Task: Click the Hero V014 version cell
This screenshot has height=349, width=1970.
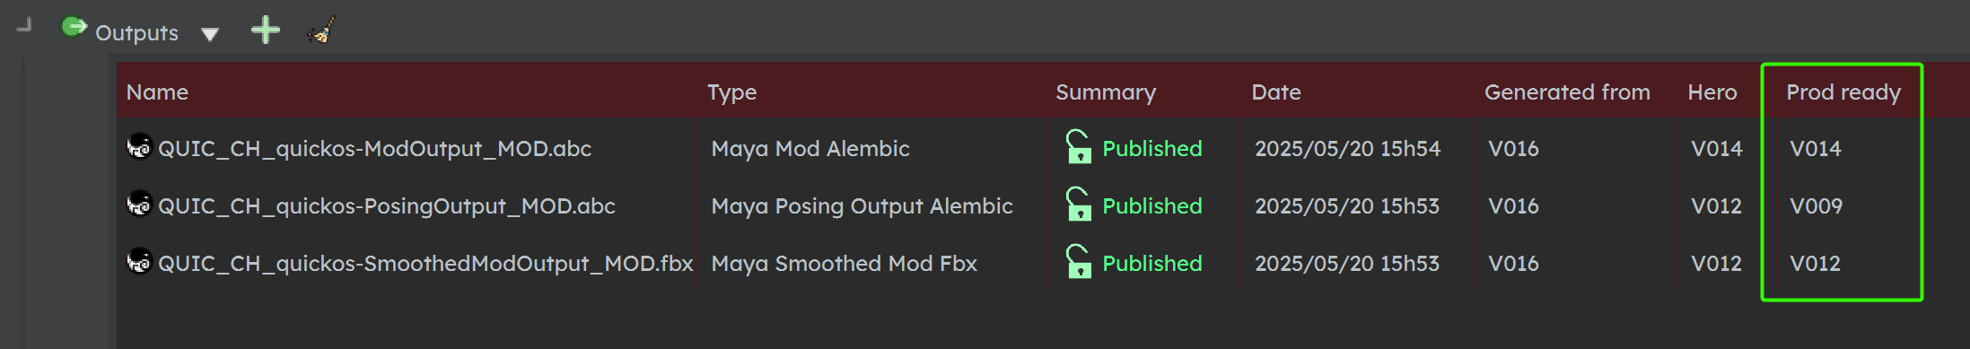Action: point(1716,149)
